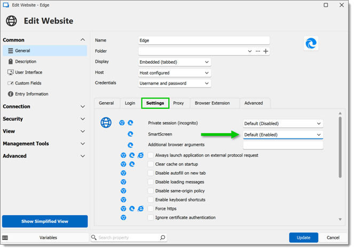Click Chrome icon beside Enable keyboard shortcuts

coord(123,200)
